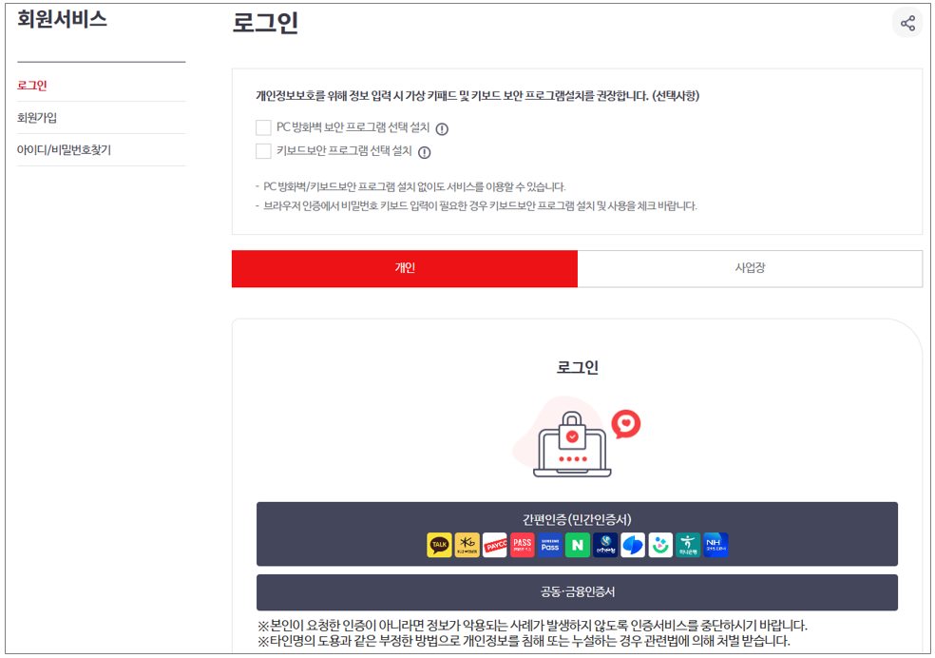Open info icon beside 키보드보안 option
This screenshot has width=935, height=658.
tap(424, 152)
